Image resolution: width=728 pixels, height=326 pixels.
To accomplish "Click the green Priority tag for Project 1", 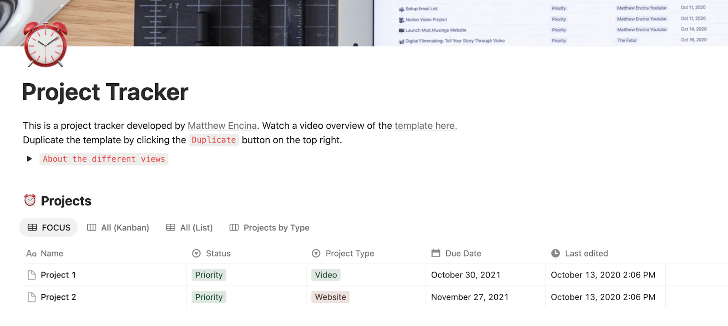I will pos(209,275).
